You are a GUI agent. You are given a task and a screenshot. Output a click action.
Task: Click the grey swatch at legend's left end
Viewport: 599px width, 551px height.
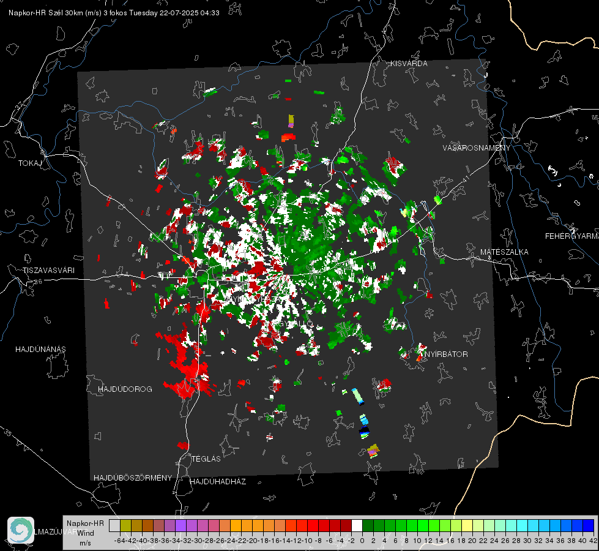point(114,525)
